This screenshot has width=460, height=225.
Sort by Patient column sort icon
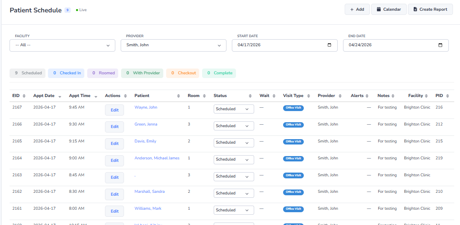[x=179, y=96]
